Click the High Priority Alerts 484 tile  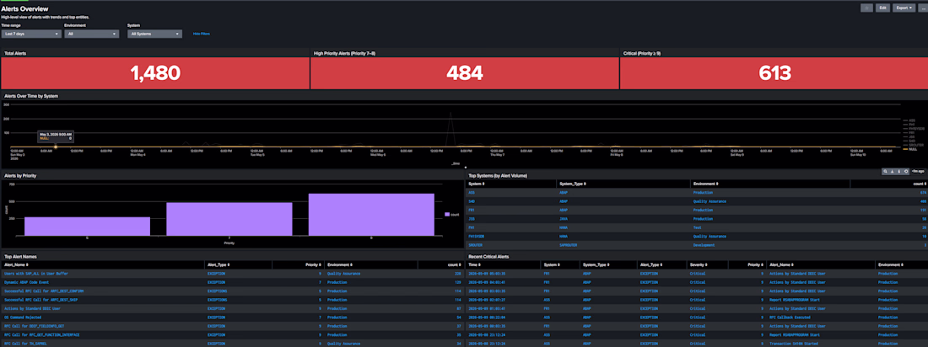point(465,72)
